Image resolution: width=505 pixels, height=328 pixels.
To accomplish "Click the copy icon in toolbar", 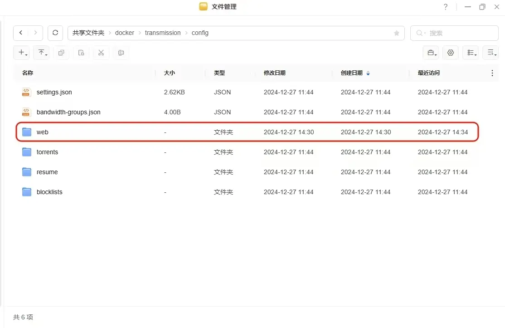I will coord(61,53).
